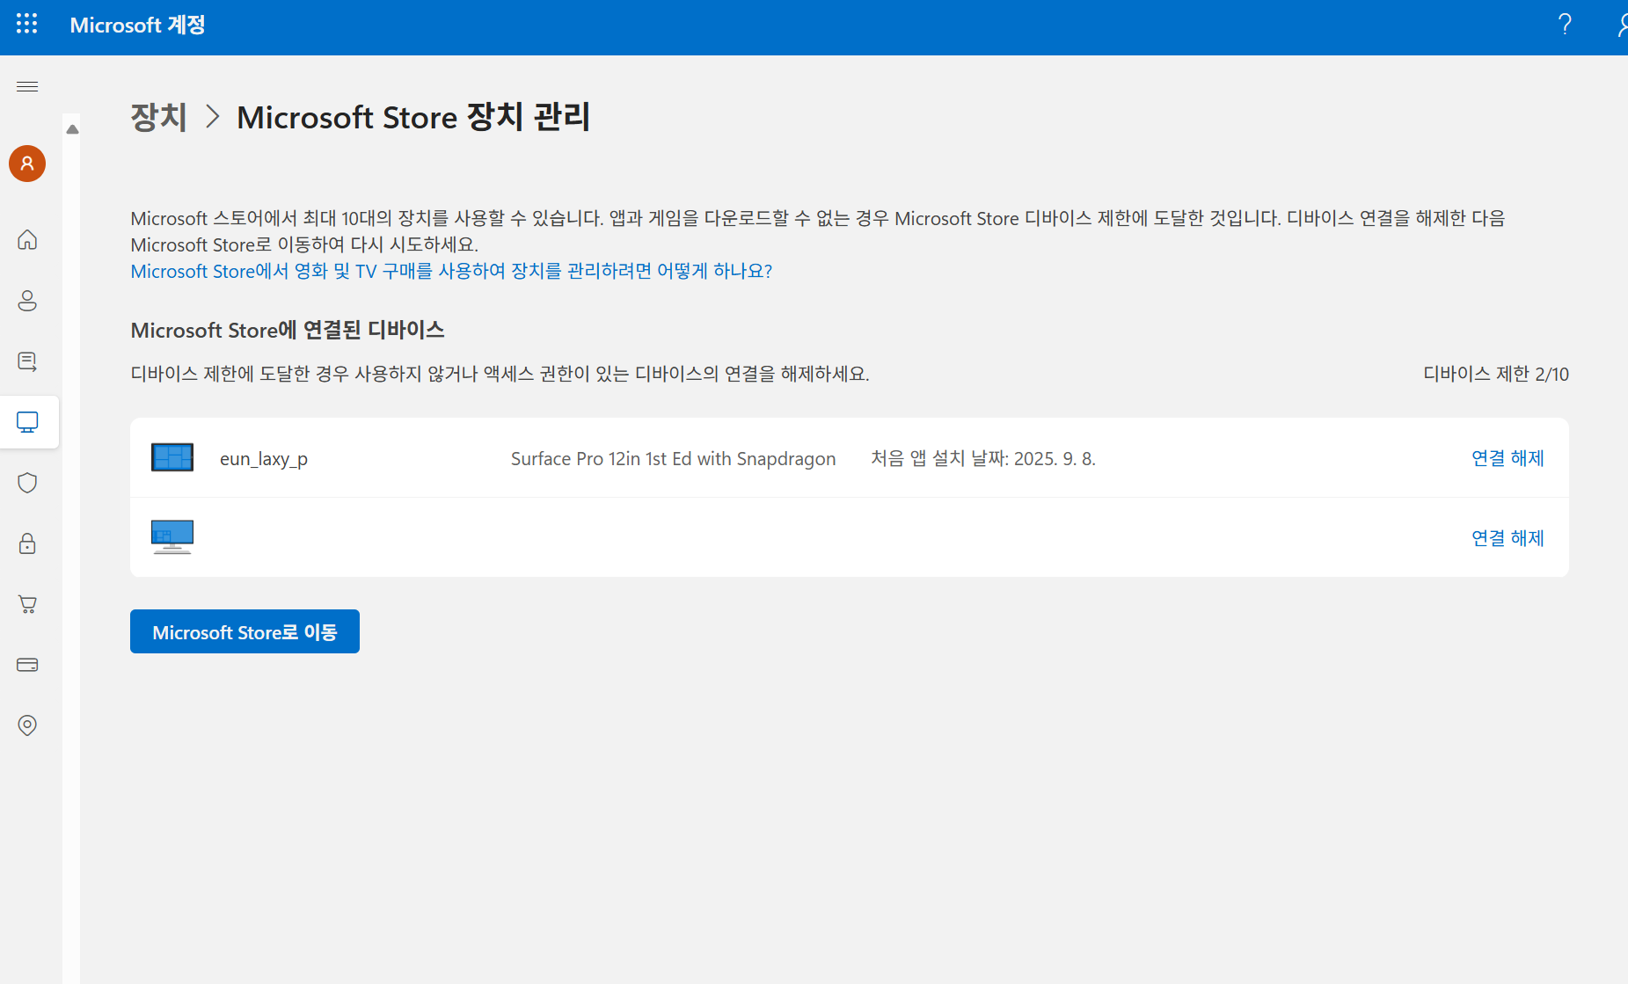Go back to 장치 breadcrumb
Image resolution: width=1628 pixels, height=984 pixels.
(158, 117)
